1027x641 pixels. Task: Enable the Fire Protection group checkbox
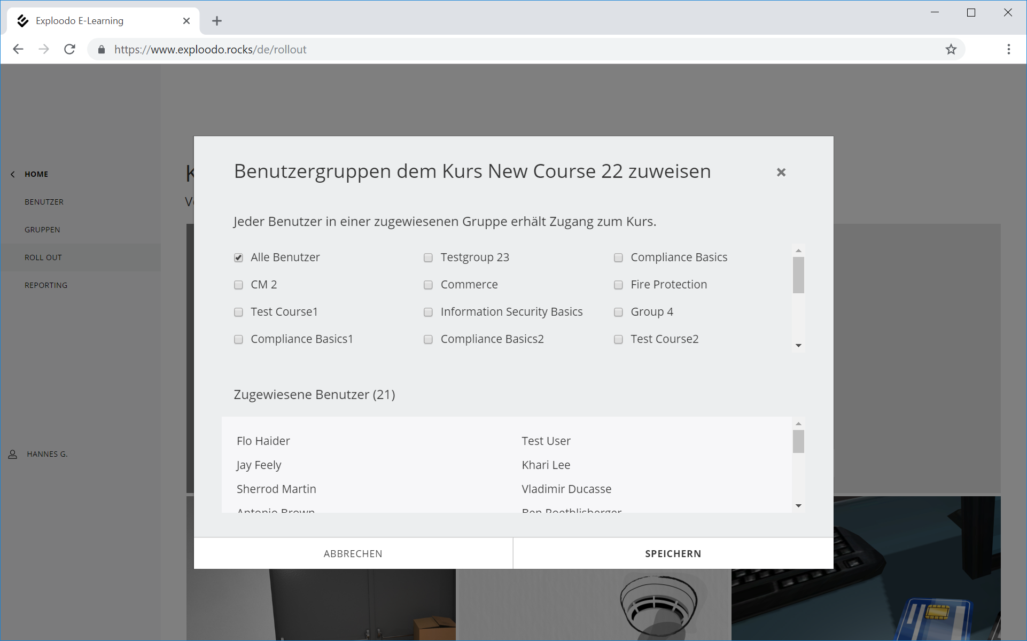coord(618,285)
